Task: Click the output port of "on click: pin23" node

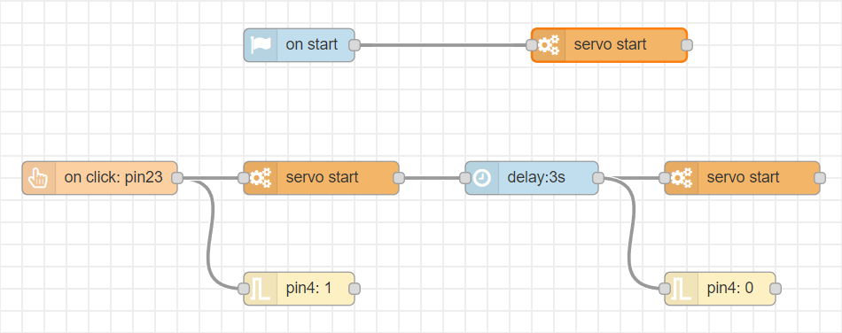Action: pos(177,177)
